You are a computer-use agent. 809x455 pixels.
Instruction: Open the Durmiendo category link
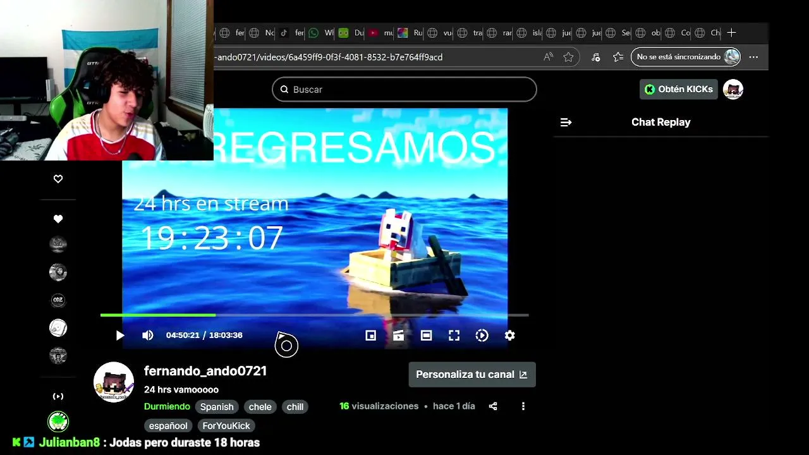167,407
